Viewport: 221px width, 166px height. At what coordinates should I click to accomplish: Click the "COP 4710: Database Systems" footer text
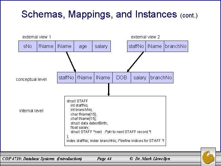pyautogui.click(x=28, y=159)
